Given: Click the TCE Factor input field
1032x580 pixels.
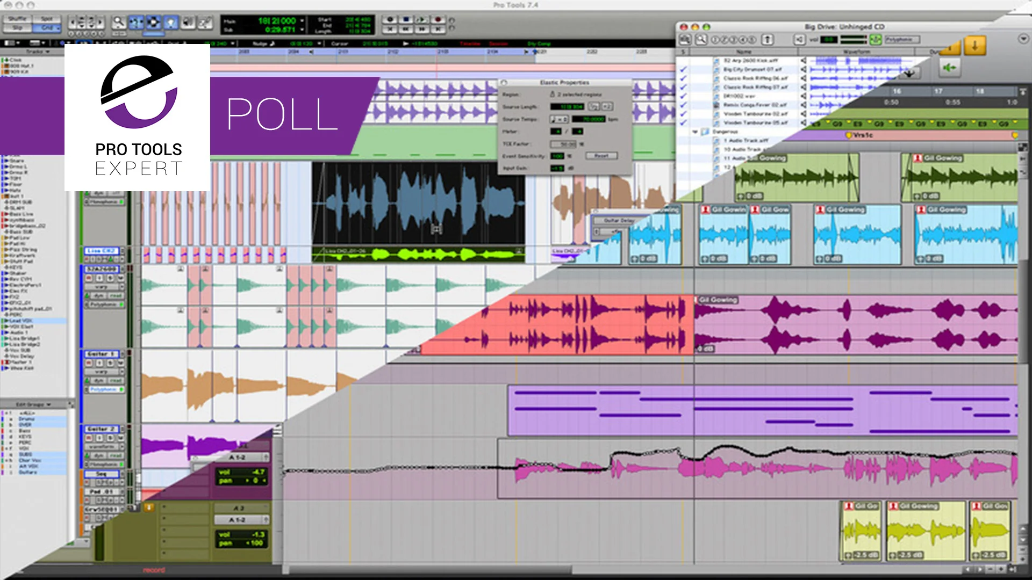Looking at the screenshot, I should click(563, 144).
